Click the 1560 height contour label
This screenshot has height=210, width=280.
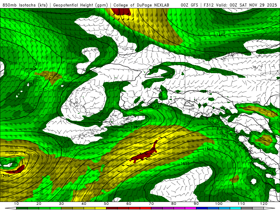click(209, 149)
